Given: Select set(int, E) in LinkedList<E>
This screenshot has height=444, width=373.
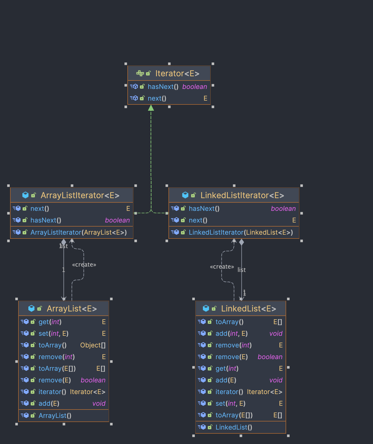Looking at the screenshot, I should pyautogui.click(x=241, y=403).
